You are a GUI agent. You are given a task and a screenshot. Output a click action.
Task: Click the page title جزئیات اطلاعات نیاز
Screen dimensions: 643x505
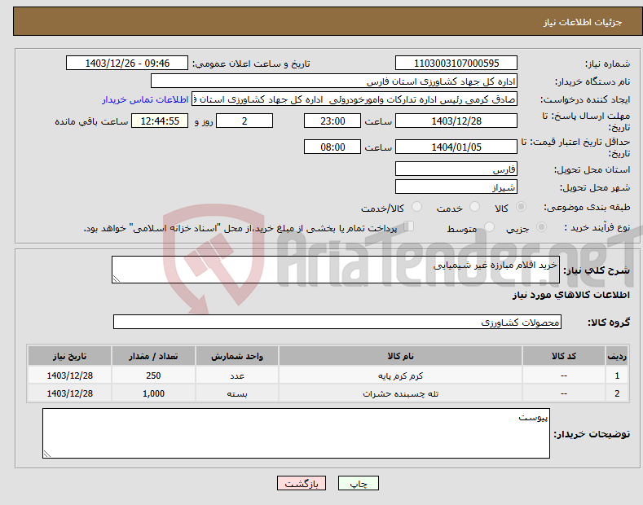click(x=583, y=22)
